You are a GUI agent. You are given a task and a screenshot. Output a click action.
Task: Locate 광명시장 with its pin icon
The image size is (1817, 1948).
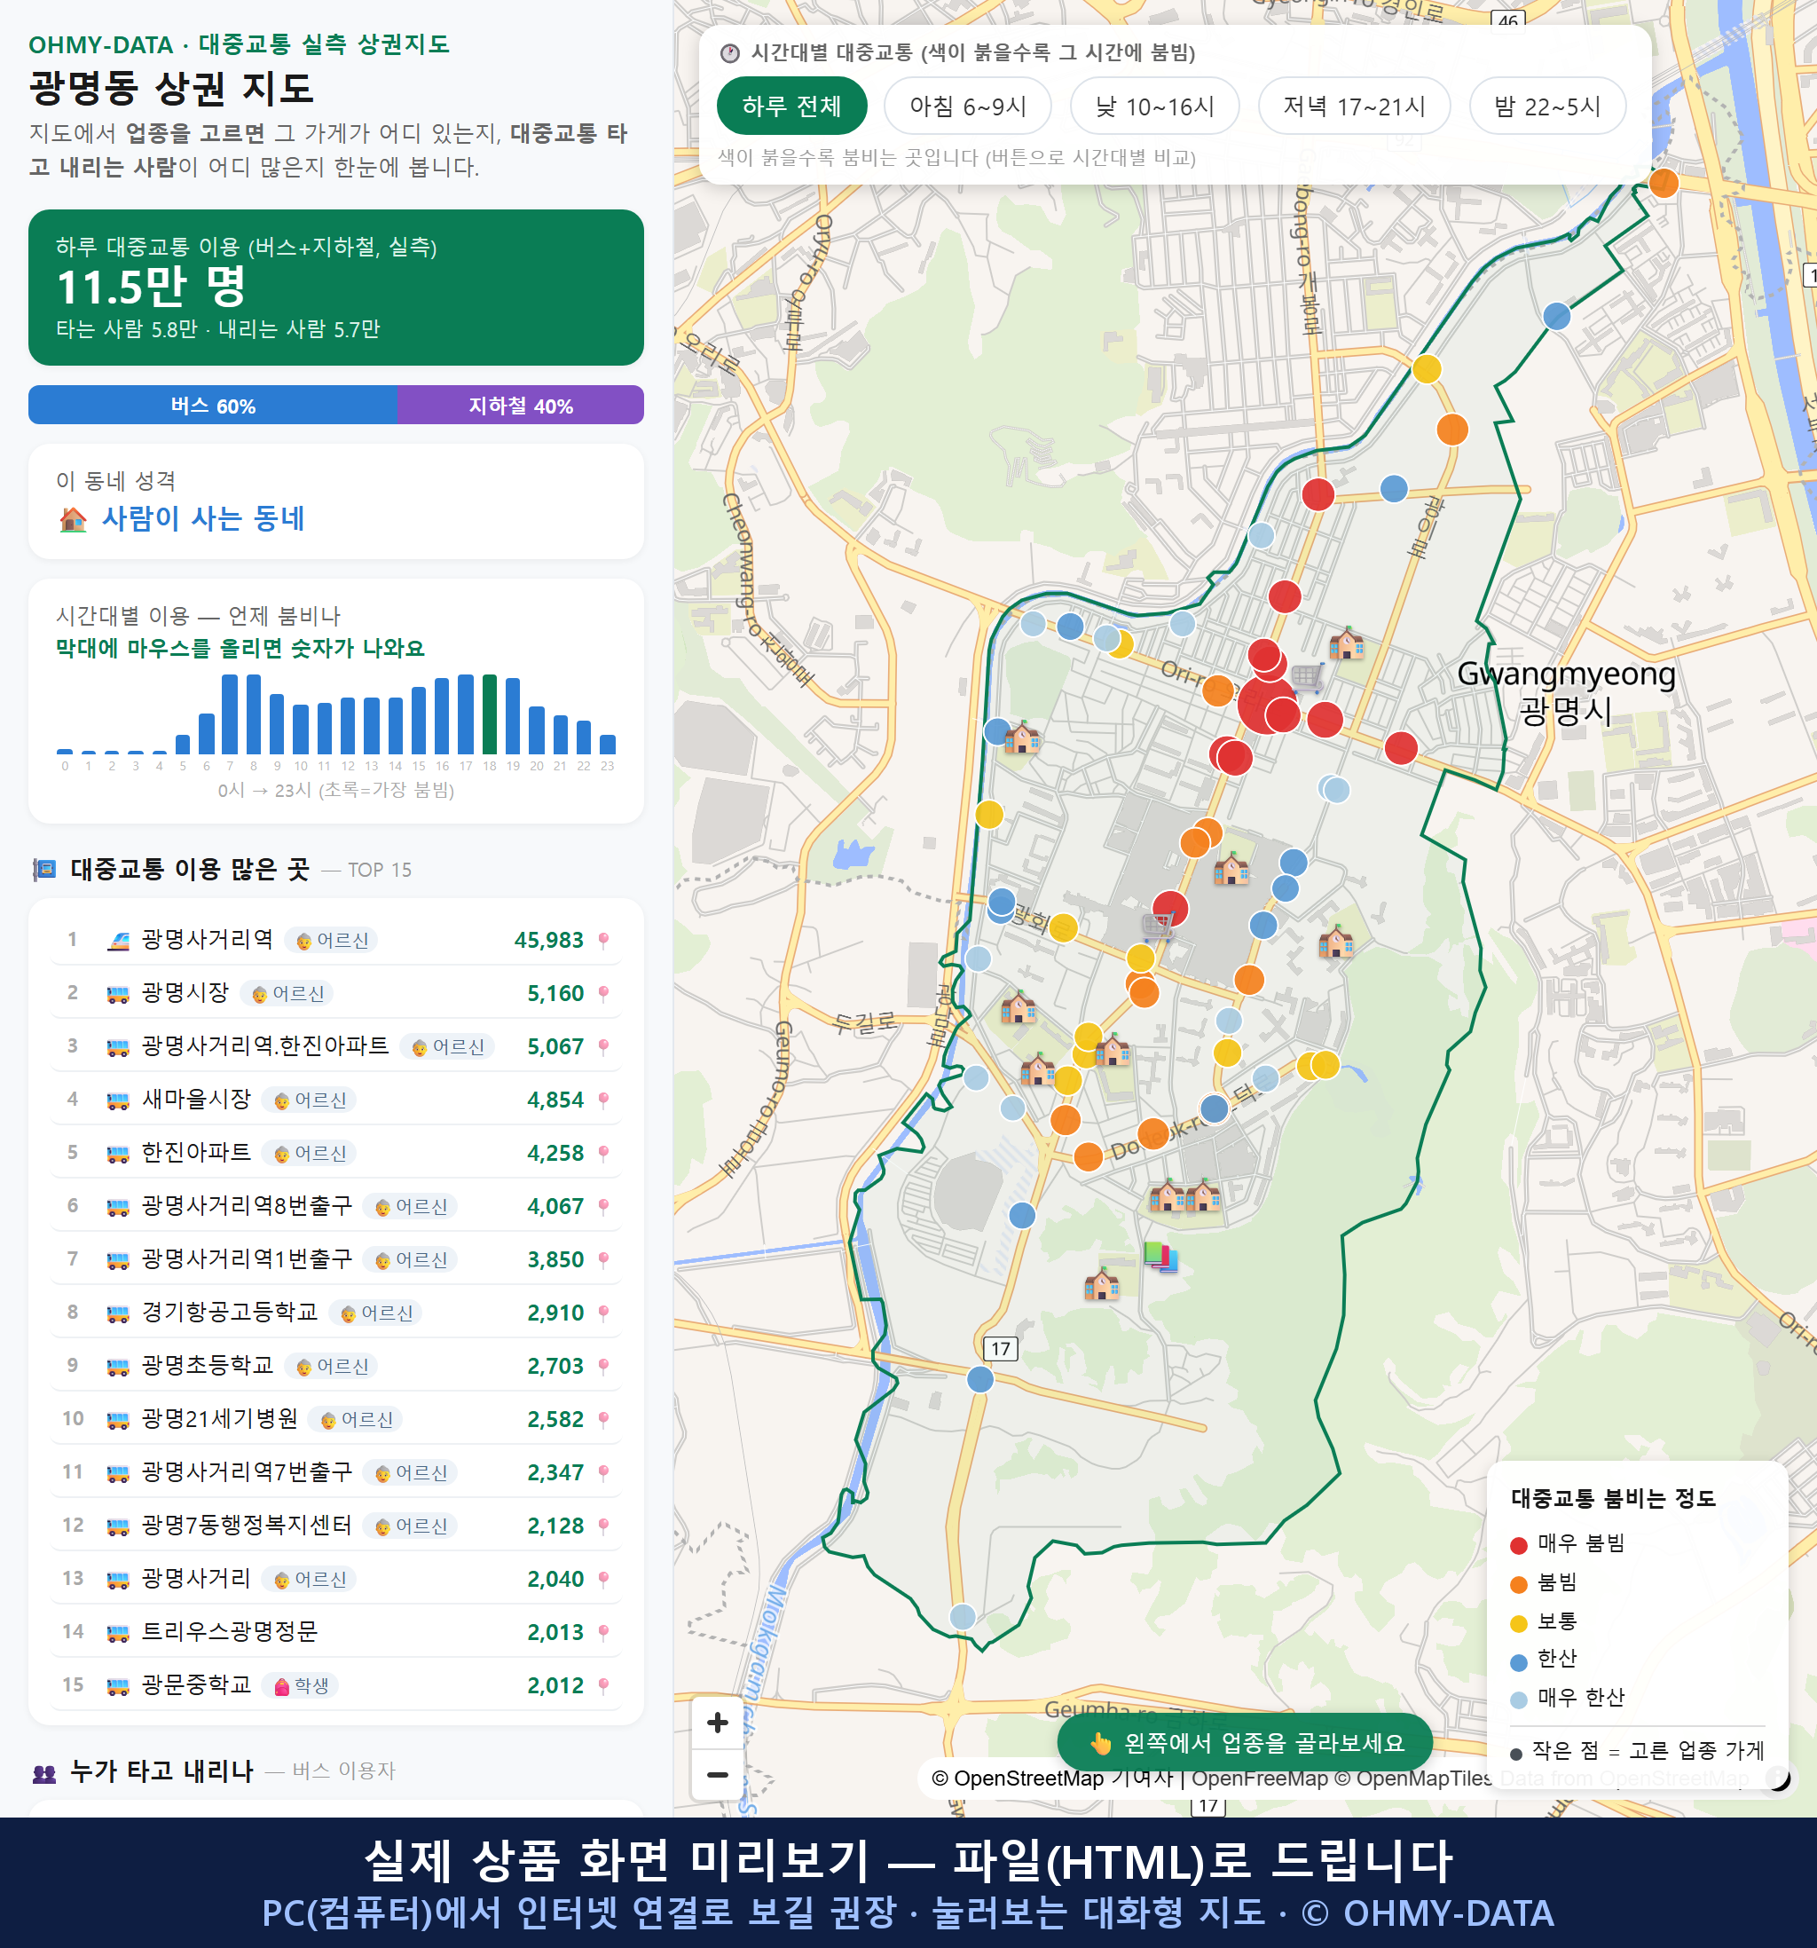tap(603, 994)
